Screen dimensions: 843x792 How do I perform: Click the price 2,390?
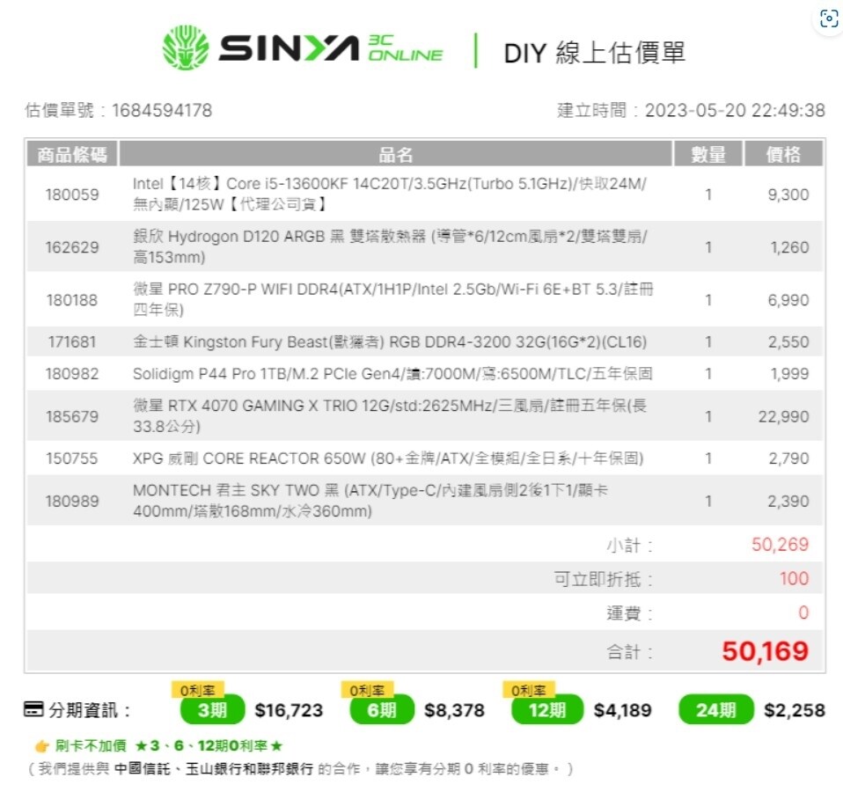788,502
